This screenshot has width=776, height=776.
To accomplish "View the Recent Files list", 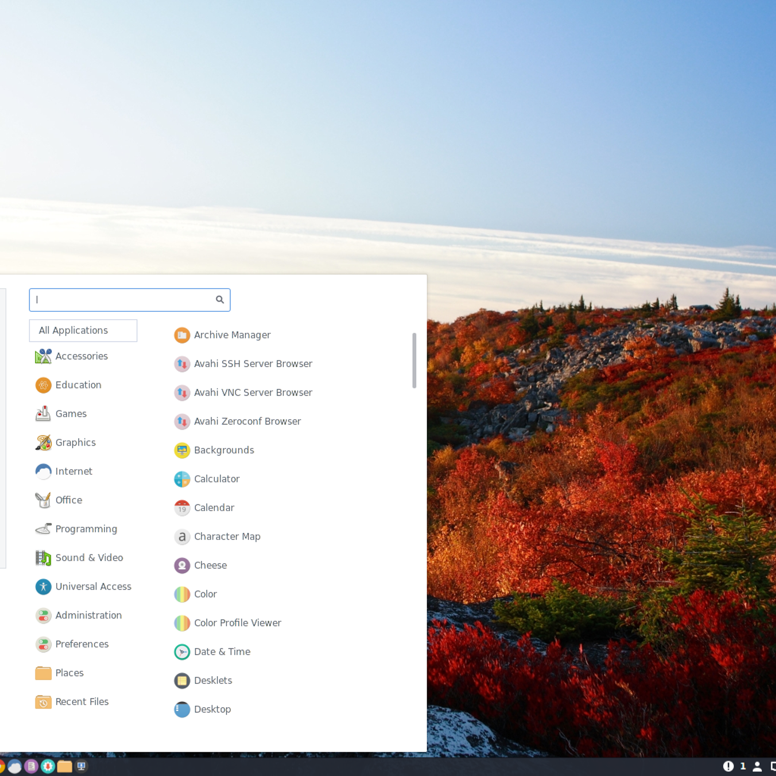I will [81, 702].
